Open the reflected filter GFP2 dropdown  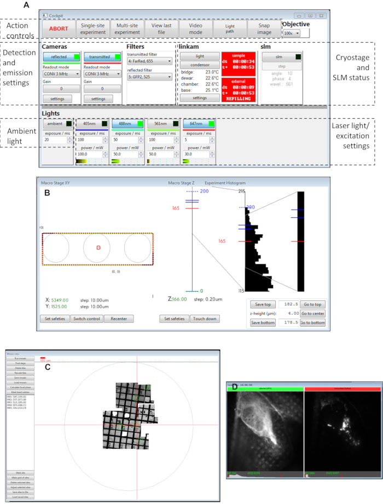(150, 77)
